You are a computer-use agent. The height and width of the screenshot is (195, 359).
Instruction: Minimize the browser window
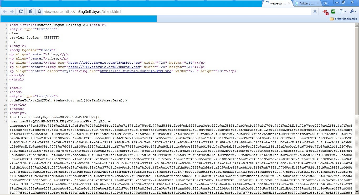[x=337, y=2]
